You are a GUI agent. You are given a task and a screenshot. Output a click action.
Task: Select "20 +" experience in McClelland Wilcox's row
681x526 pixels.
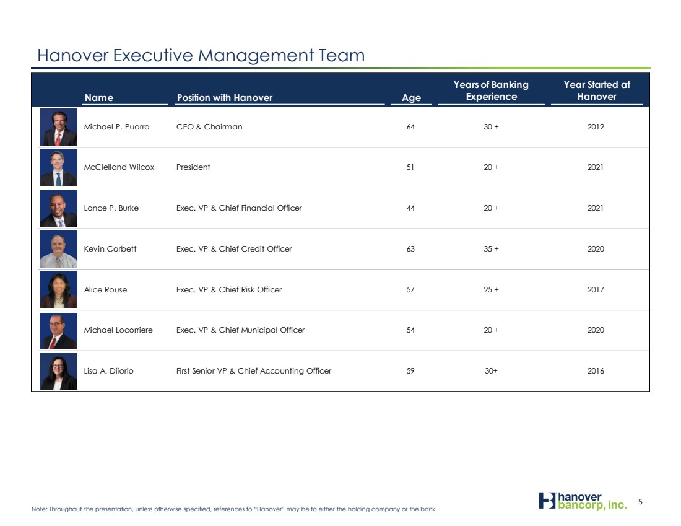pyautogui.click(x=491, y=167)
